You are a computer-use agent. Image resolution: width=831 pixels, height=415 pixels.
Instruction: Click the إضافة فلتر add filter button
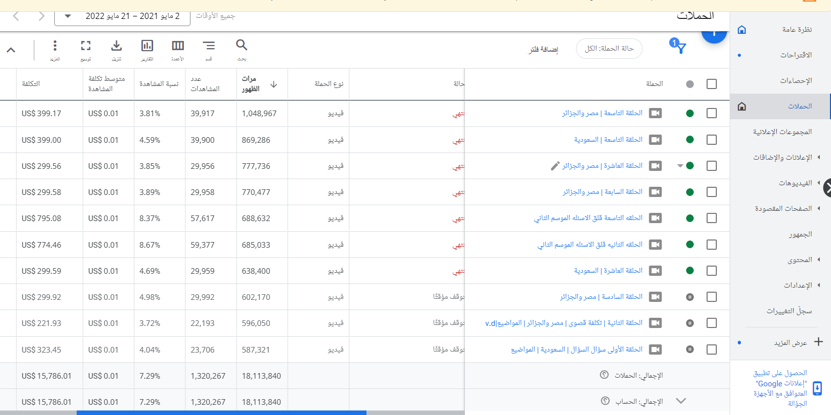[543, 49]
